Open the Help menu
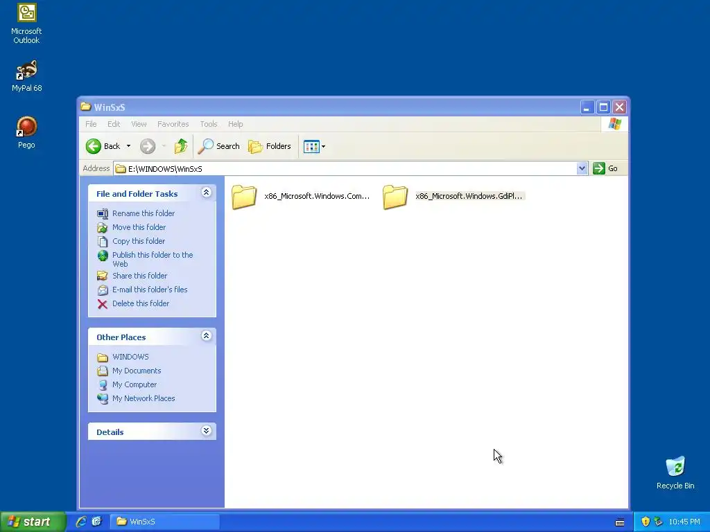Screen dimensions: 710x532 click(235, 124)
